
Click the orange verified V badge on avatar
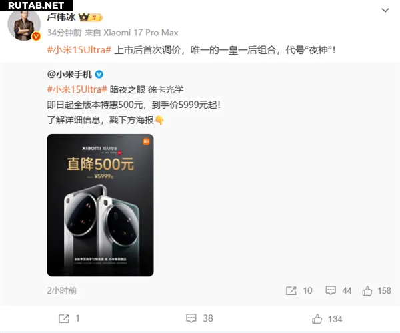click(x=36, y=36)
